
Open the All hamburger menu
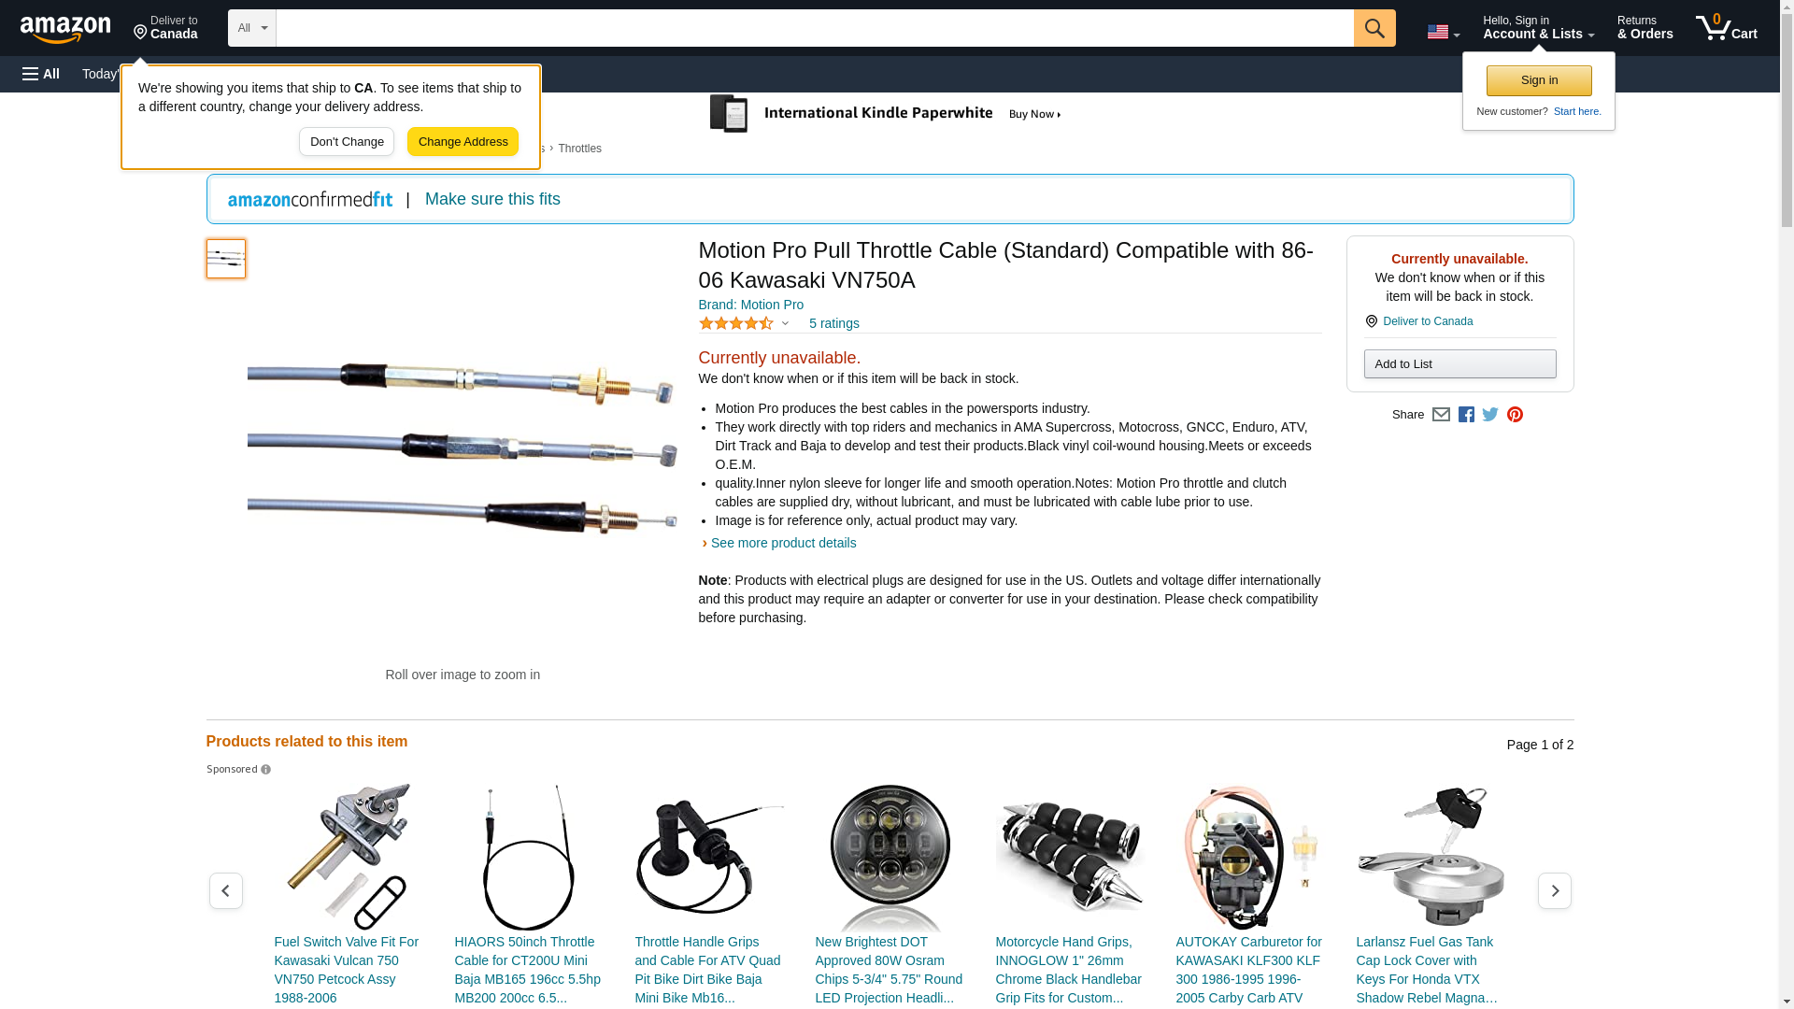(x=41, y=74)
